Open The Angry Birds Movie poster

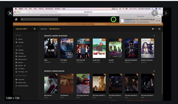83,83
